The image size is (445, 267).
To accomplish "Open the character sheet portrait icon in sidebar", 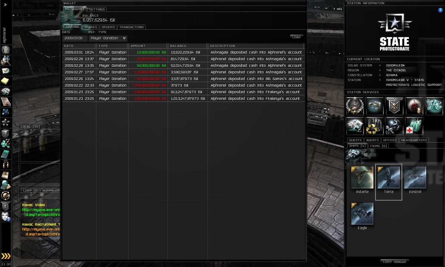I will point(6,50).
